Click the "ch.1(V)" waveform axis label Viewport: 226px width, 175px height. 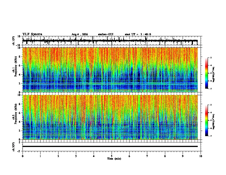(x=14, y=41)
